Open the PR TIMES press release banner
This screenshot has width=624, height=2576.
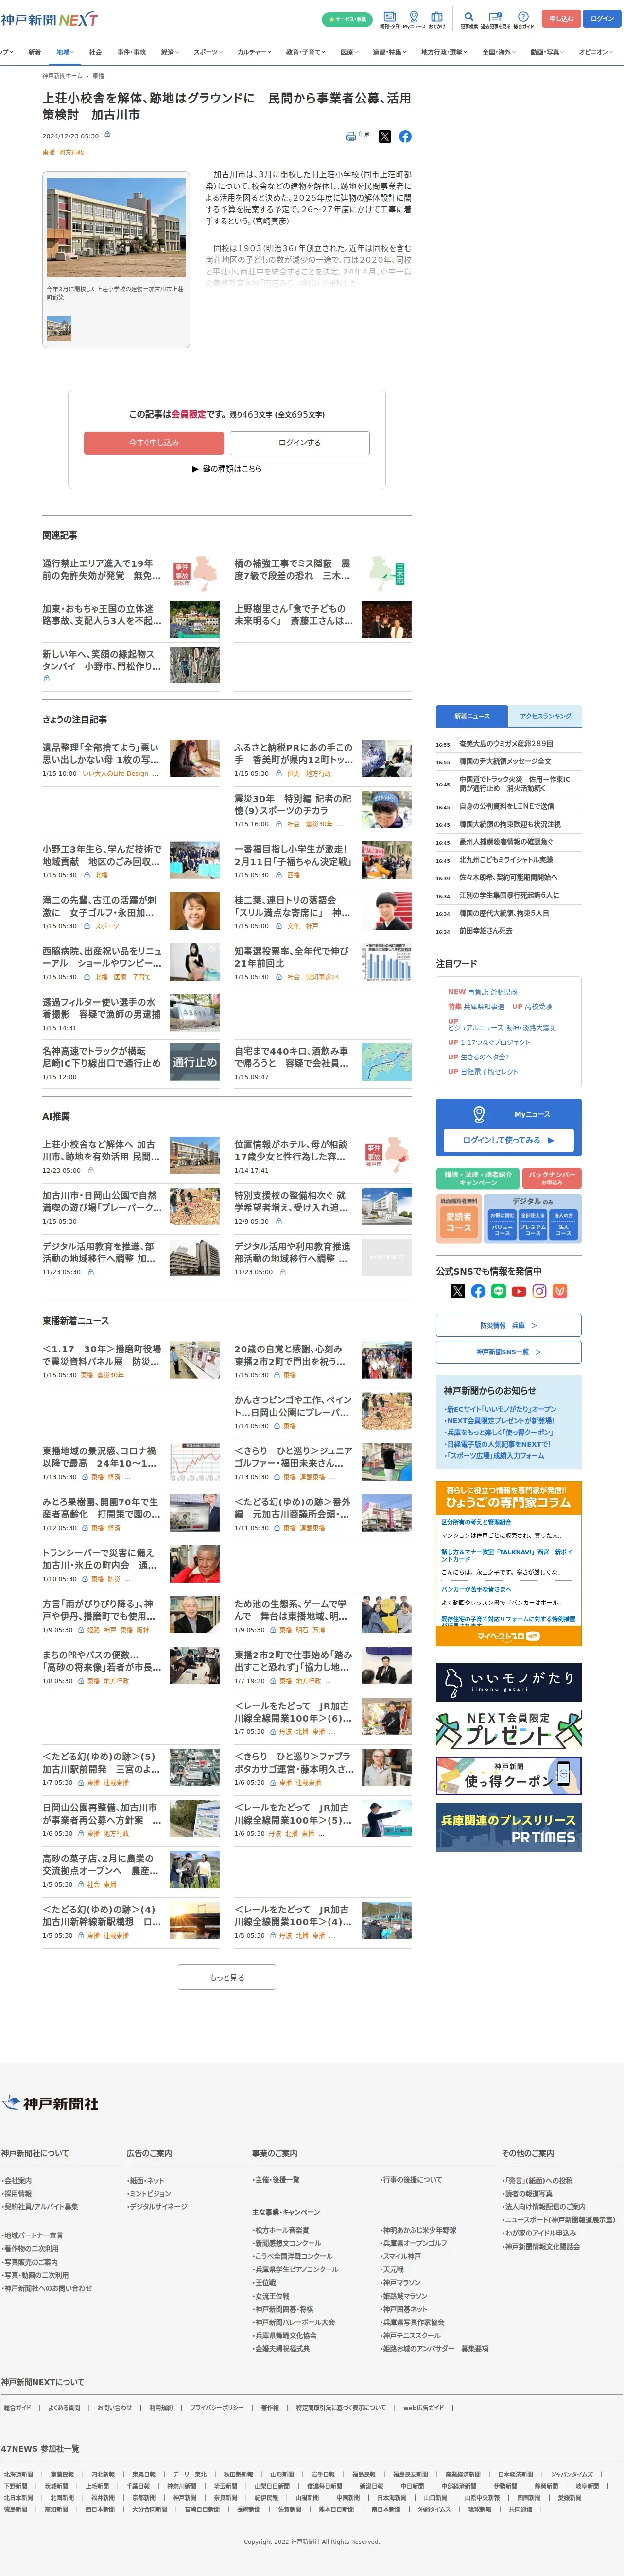[x=508, y=1827]
